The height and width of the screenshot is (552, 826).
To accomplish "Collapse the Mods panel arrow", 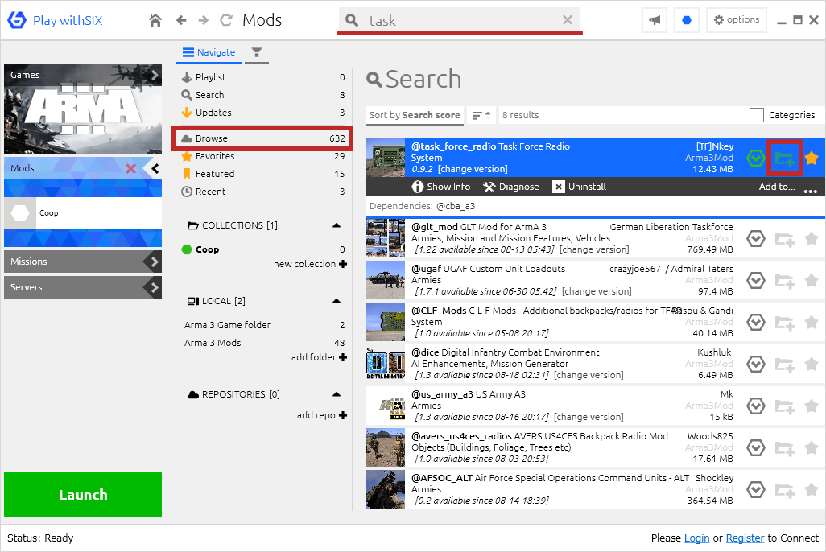I will [155, 168].
